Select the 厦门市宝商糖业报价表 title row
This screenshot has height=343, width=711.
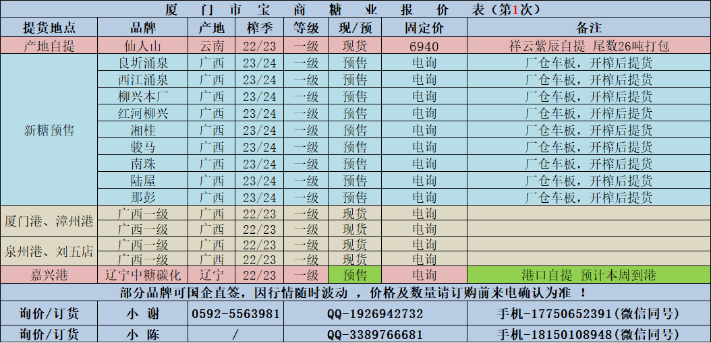(355, 9)
